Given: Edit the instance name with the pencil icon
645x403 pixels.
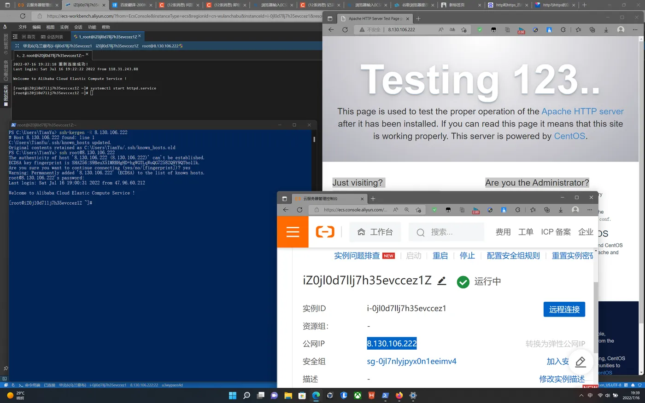Looking at the screenshot, I should tap(442, 281).
